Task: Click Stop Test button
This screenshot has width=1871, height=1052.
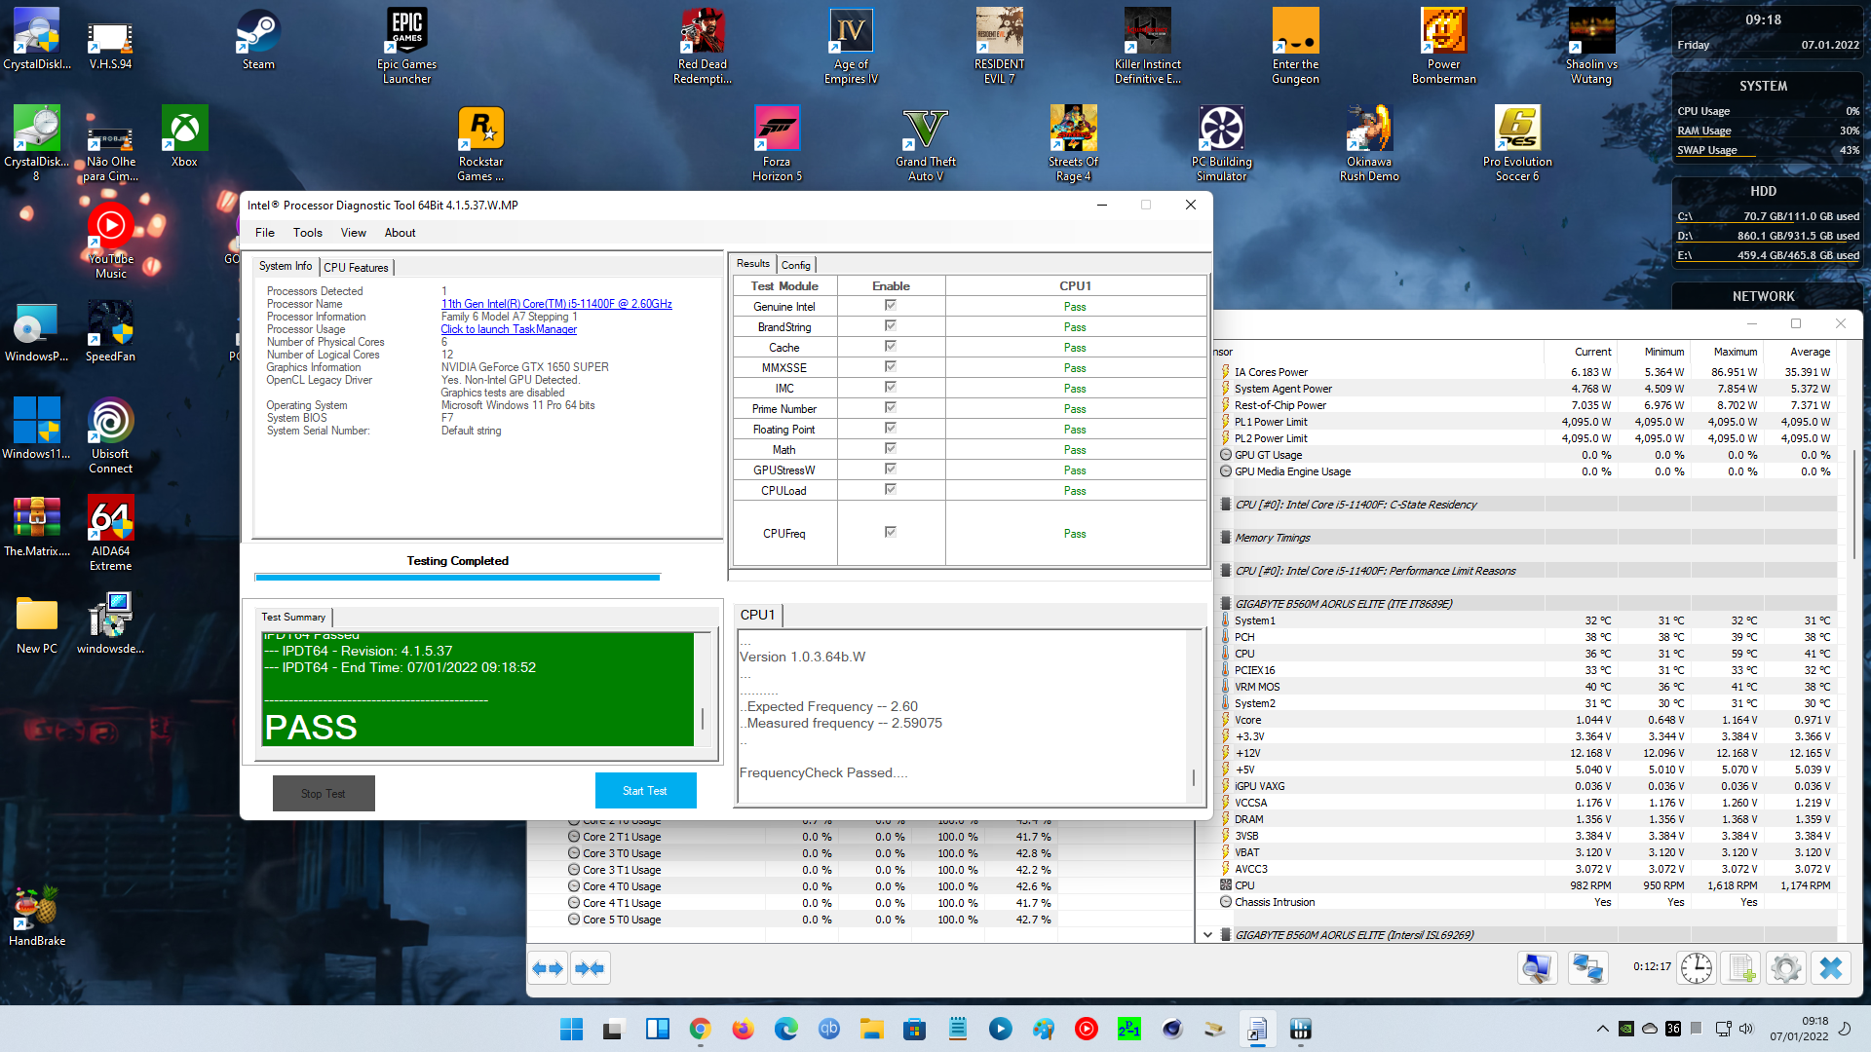Action: 324,794
